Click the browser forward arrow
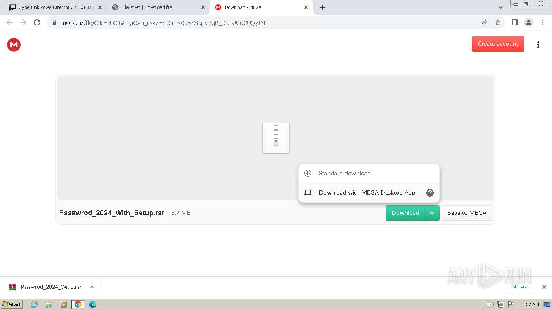552x310 pixels. [23, 22]
